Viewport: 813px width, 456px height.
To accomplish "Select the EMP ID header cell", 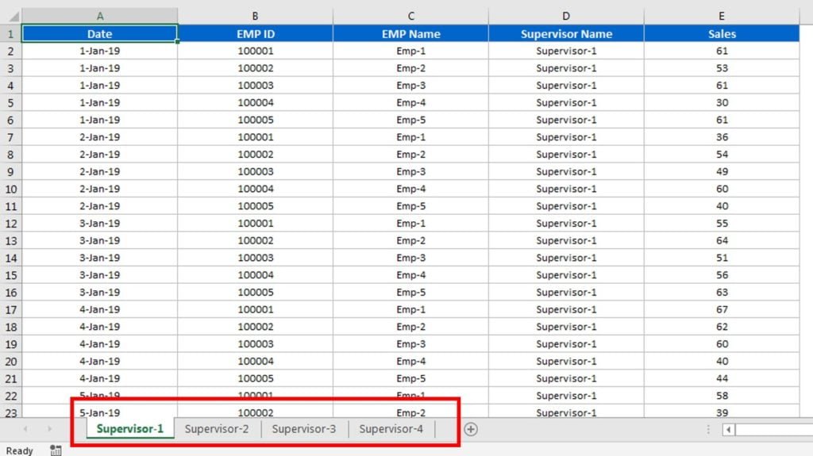I will coord(255,34).
